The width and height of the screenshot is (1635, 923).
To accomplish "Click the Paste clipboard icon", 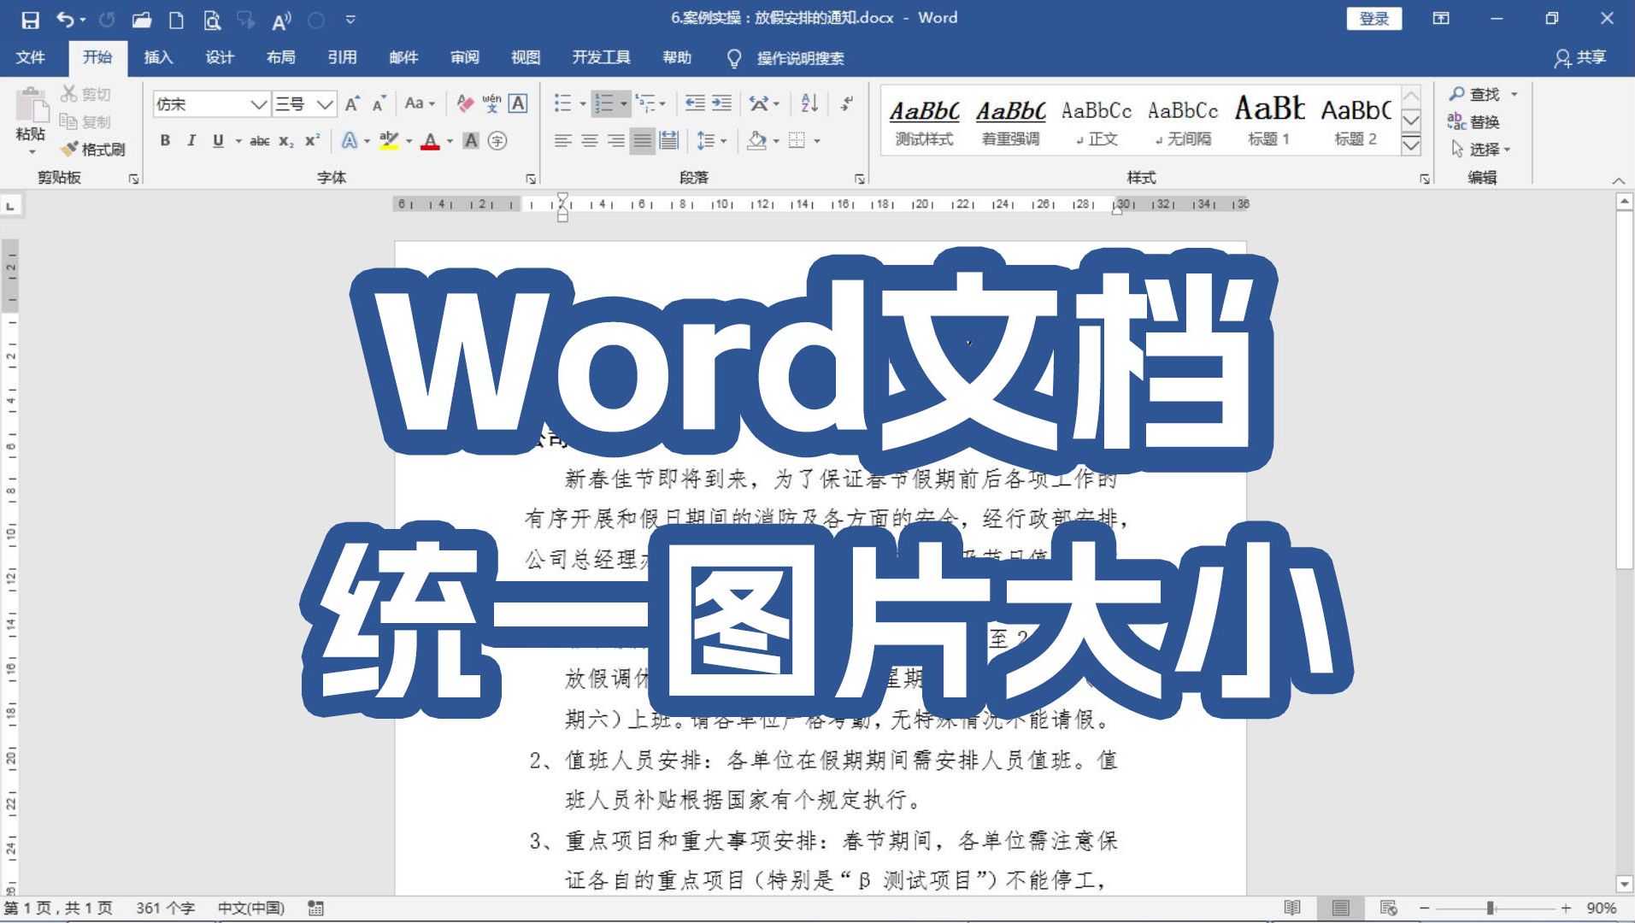I will pyautogui.click(x=32, y=106).
